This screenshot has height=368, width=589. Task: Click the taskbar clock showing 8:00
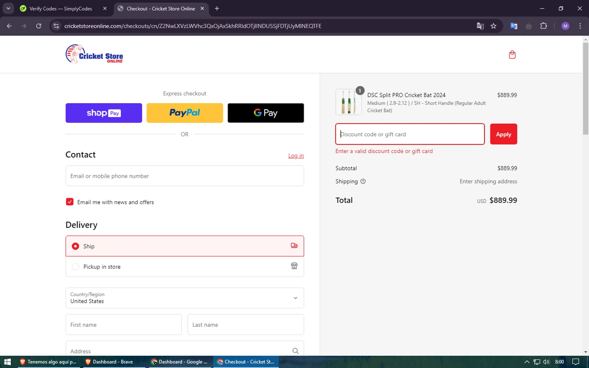560,362
